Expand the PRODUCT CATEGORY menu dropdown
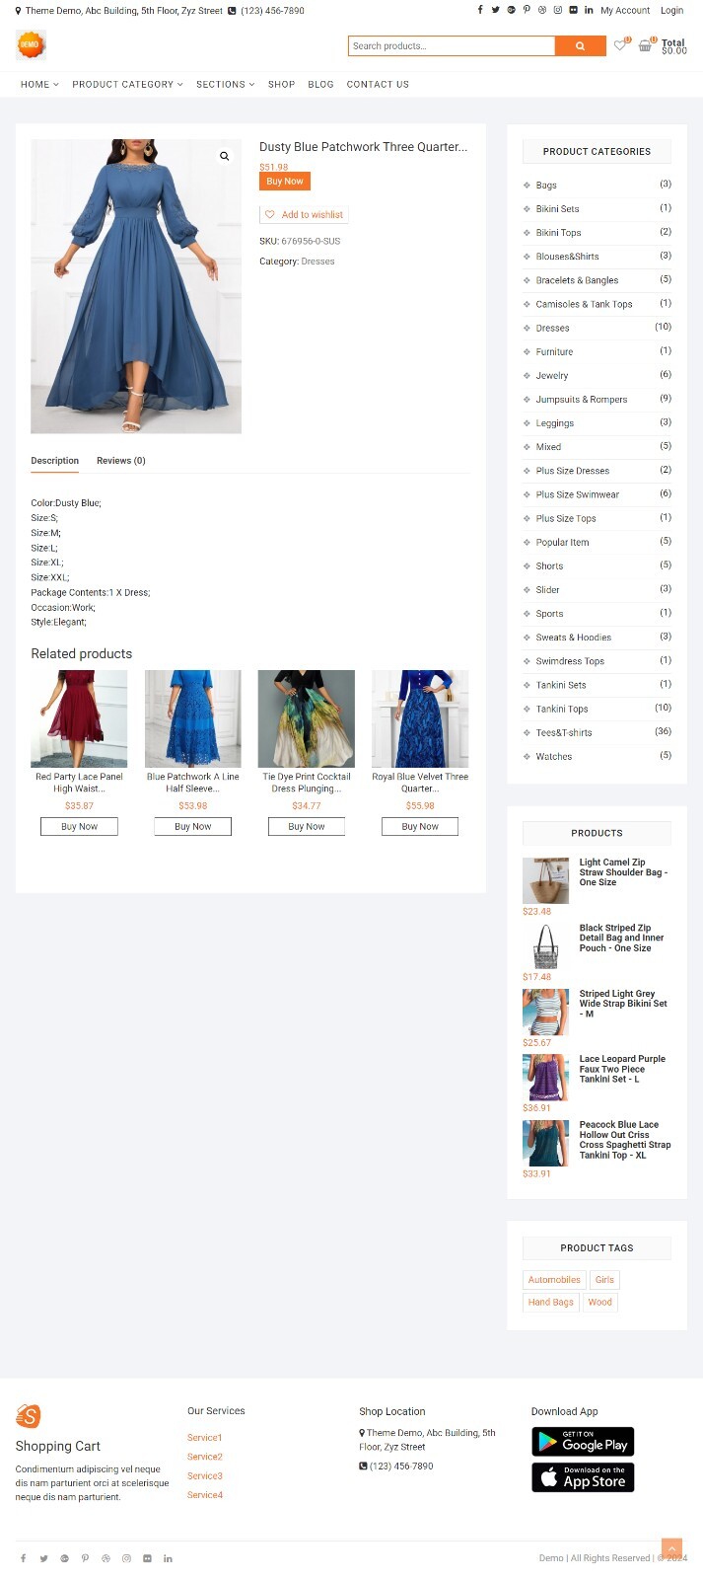Image resolution: width=703 pixels, height=1579 pixels. (x=127, y=84)
